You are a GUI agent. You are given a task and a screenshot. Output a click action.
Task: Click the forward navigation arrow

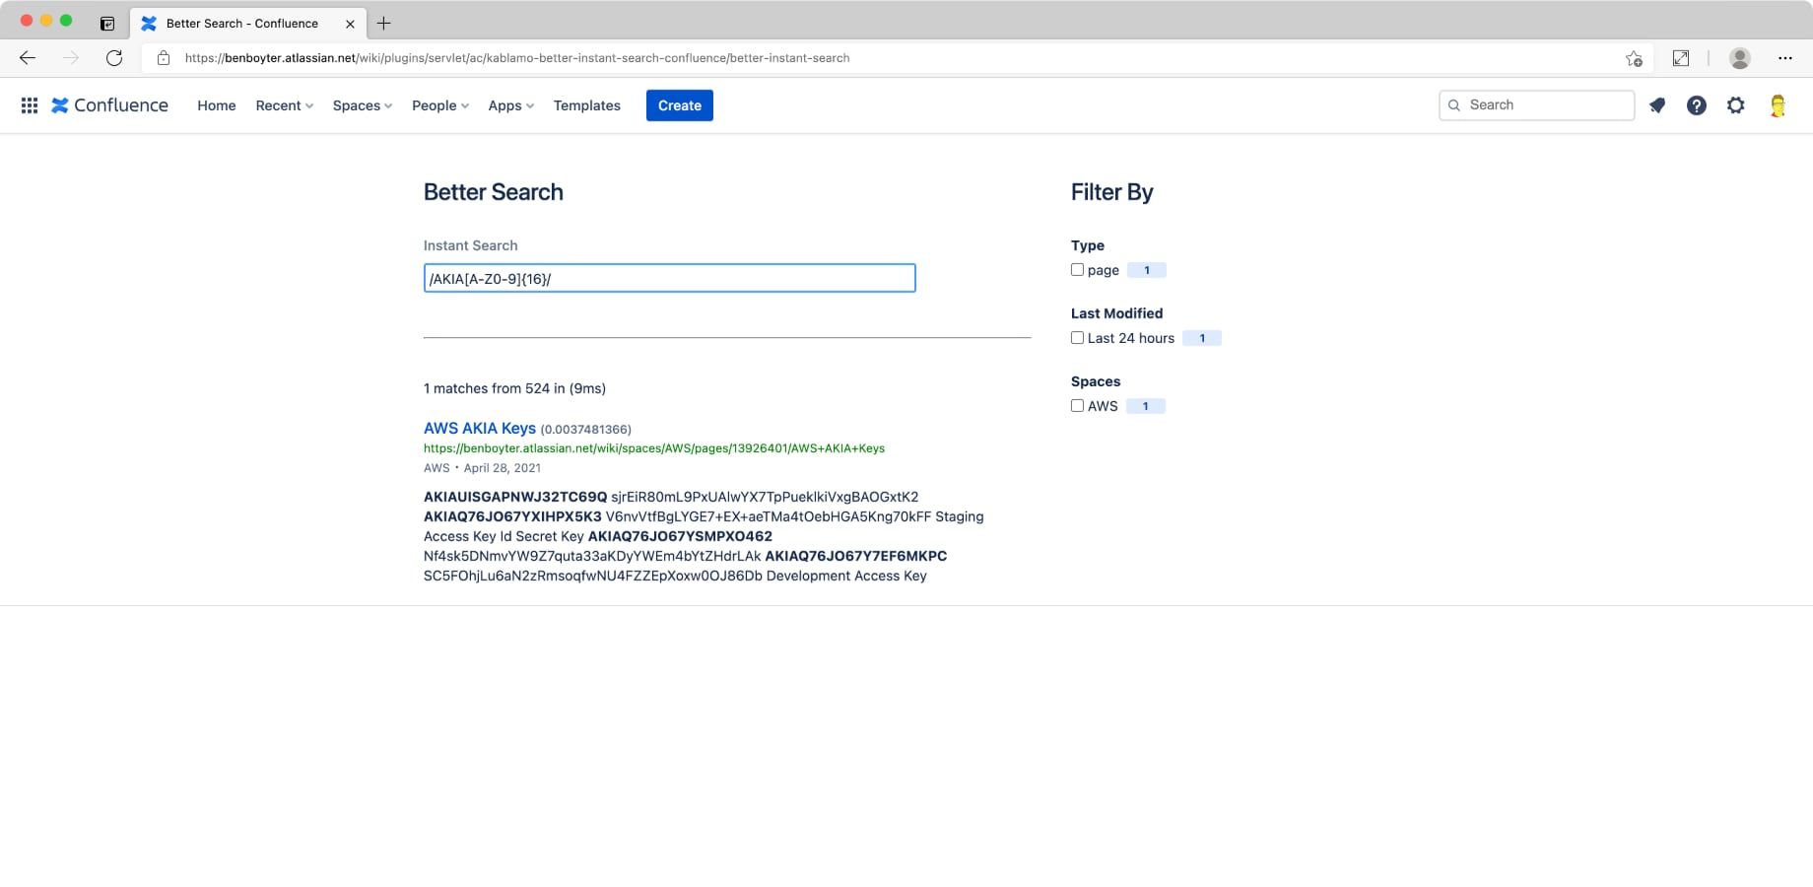pos(71,58)
